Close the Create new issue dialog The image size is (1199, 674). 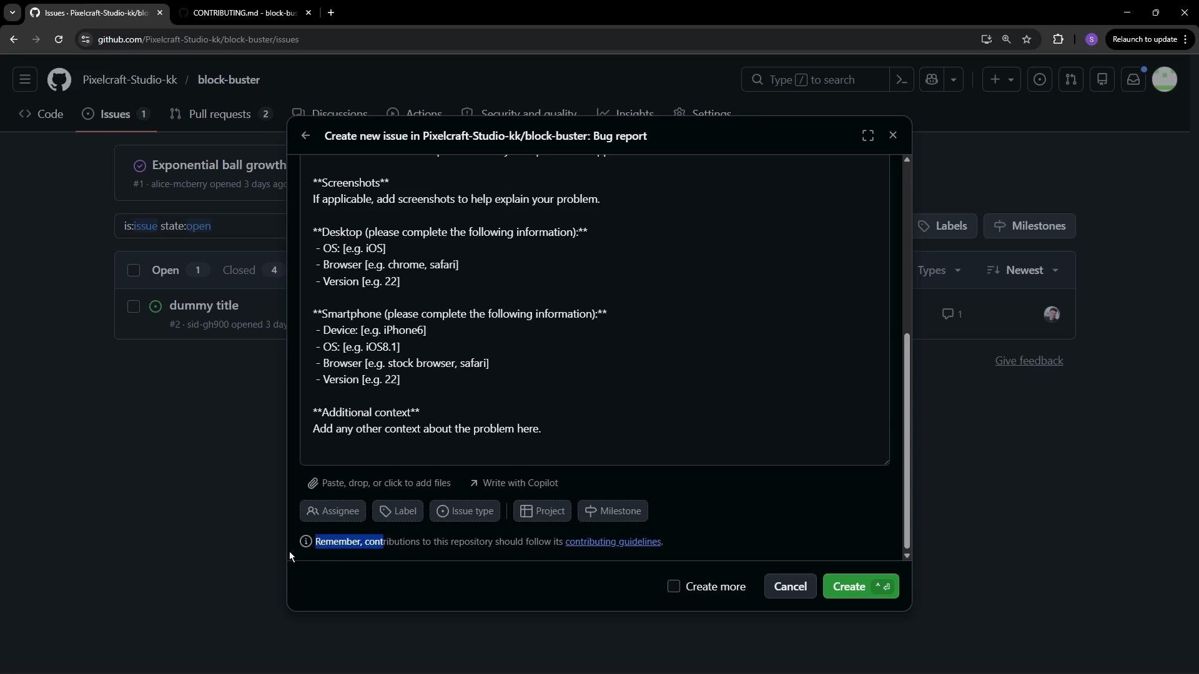pos(893,135)
